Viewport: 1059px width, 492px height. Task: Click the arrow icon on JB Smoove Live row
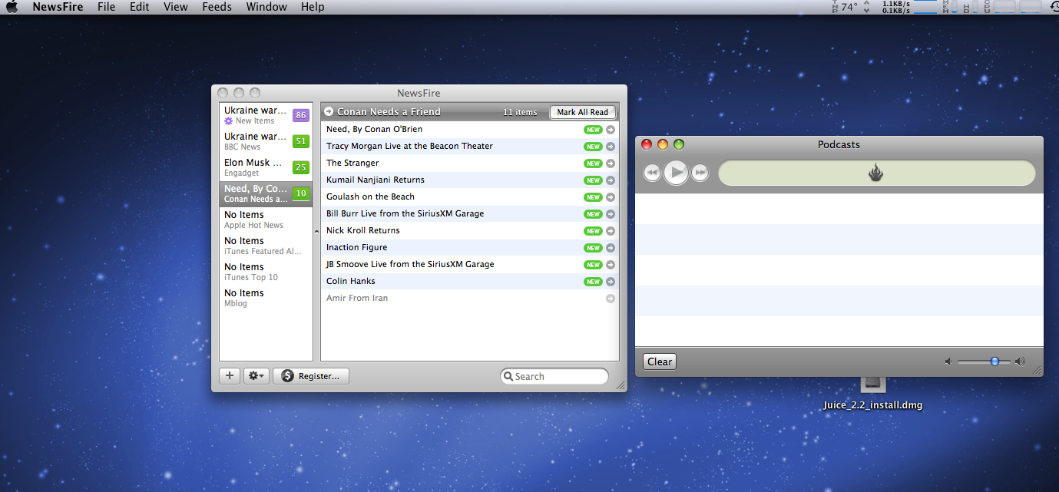point(611,265)
